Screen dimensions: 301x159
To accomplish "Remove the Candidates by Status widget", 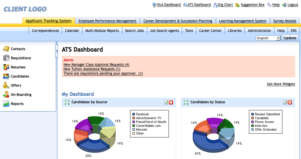I will point(290,102).
